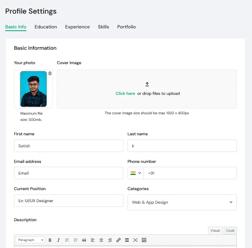Insert a numbered list in description
The image size is (252, 248).
point(75,240)
